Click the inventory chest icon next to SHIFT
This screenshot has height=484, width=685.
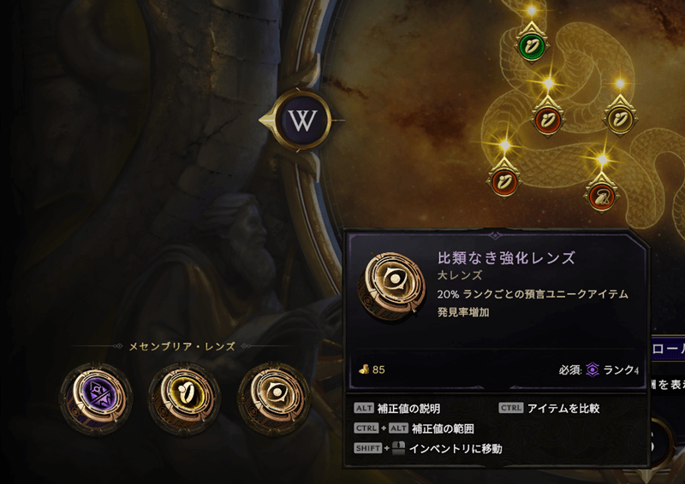398,448
